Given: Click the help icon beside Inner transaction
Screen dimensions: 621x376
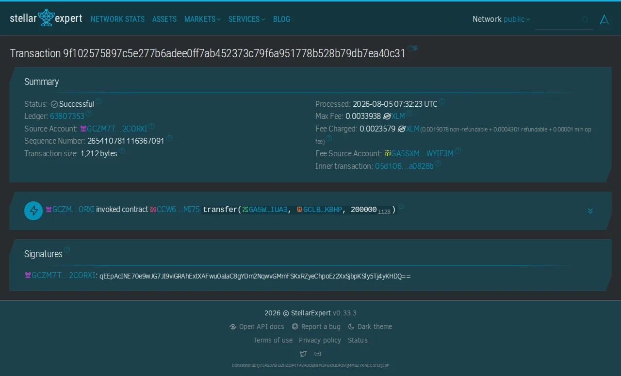Looking at the screenshot, I should coord(438,163).
